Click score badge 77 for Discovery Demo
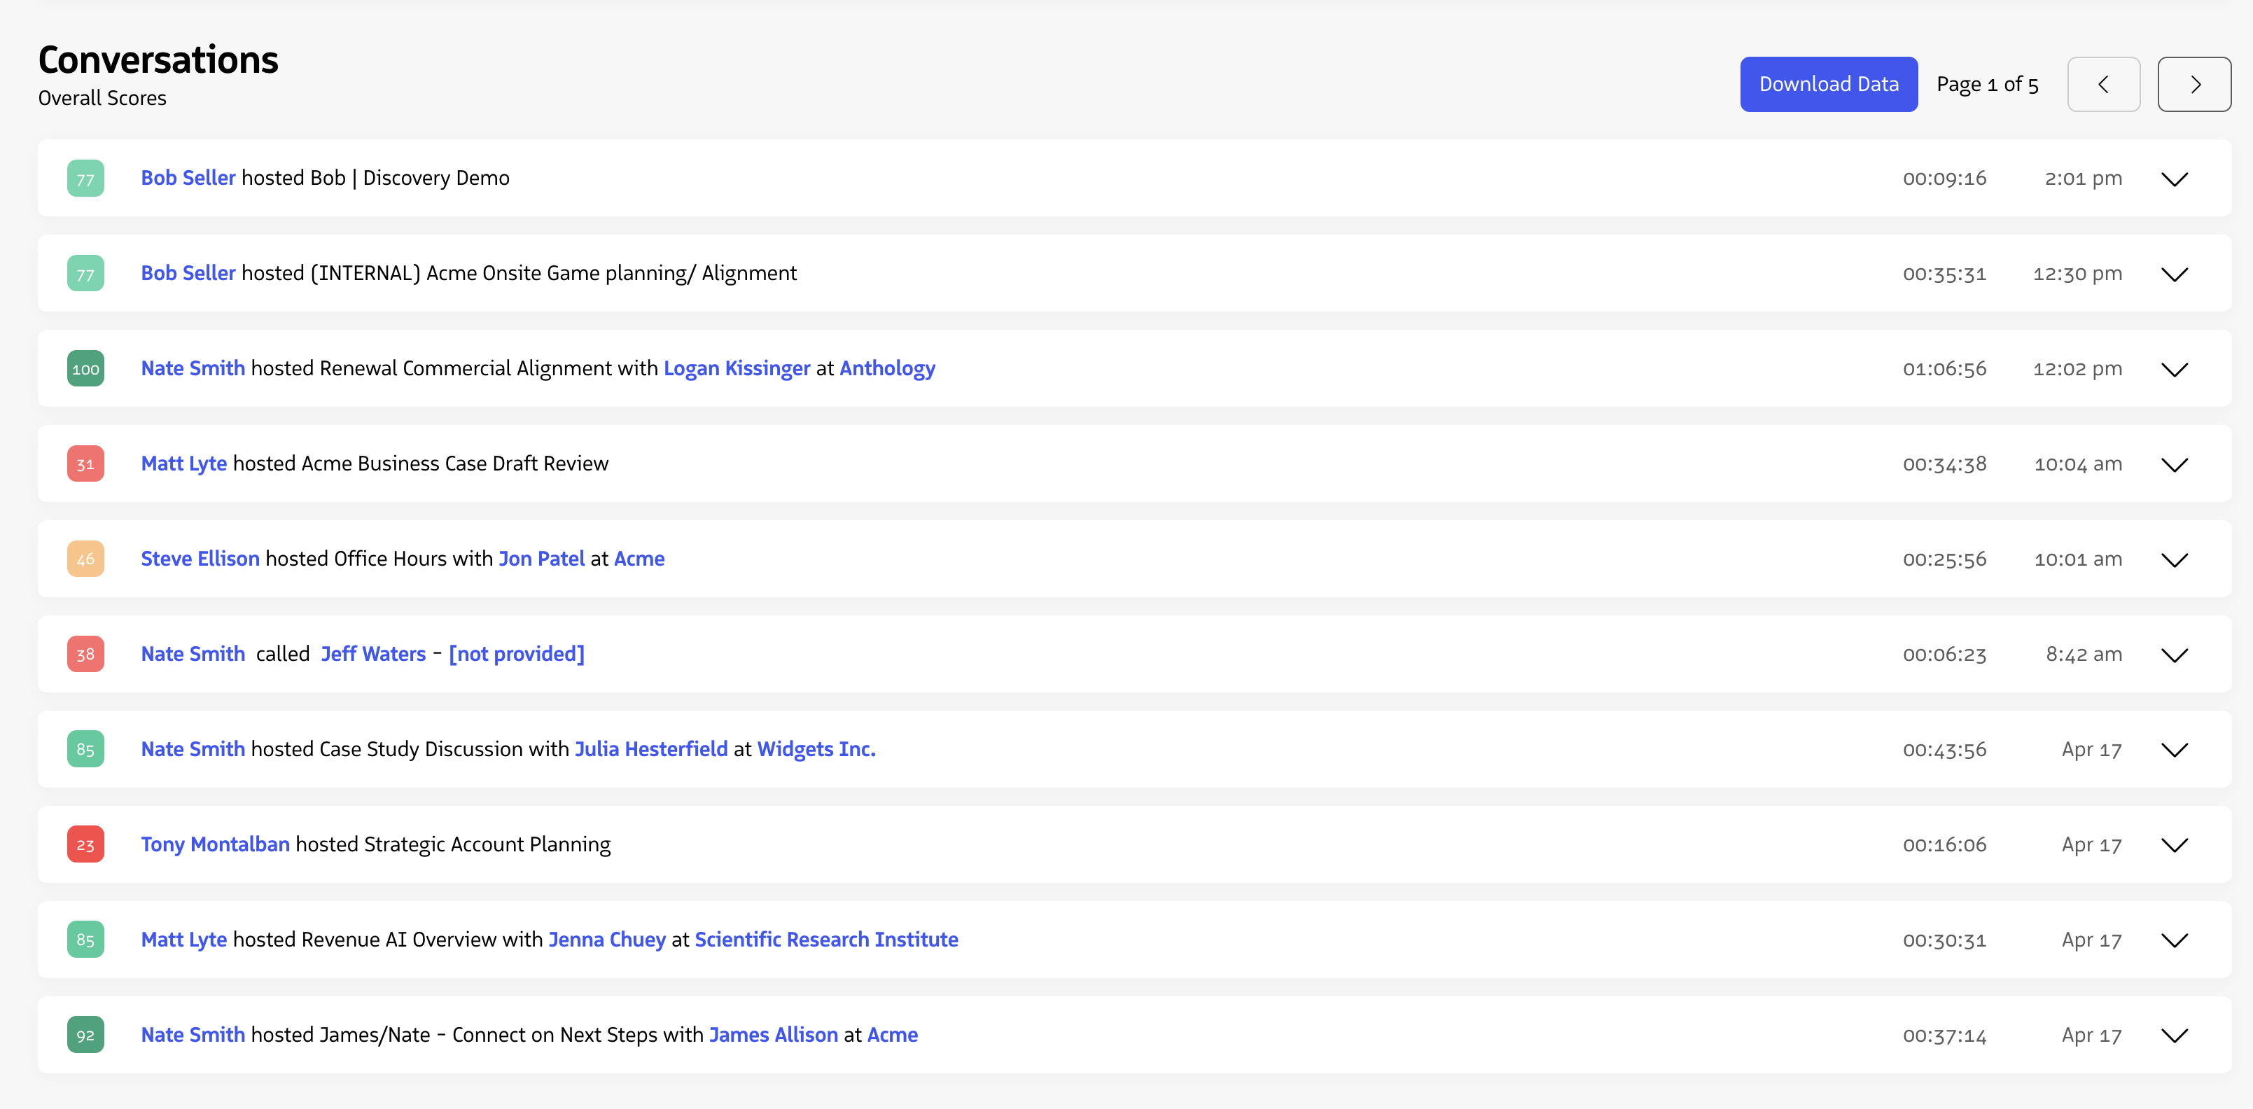Screen dimensions: 2253x1109 coord(85,179)
